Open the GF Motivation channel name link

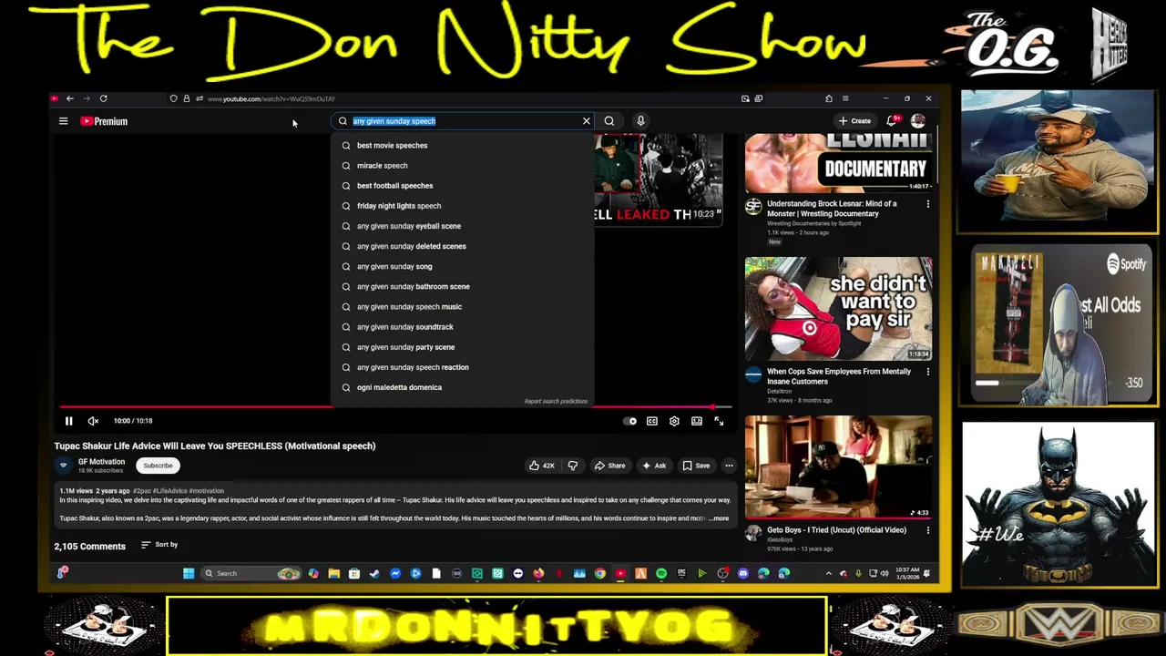(x=101, y=462)
